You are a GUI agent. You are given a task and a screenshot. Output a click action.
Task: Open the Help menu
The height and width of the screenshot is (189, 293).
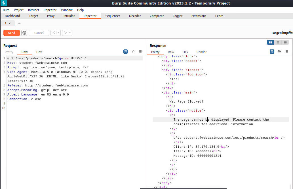(80, 10)
